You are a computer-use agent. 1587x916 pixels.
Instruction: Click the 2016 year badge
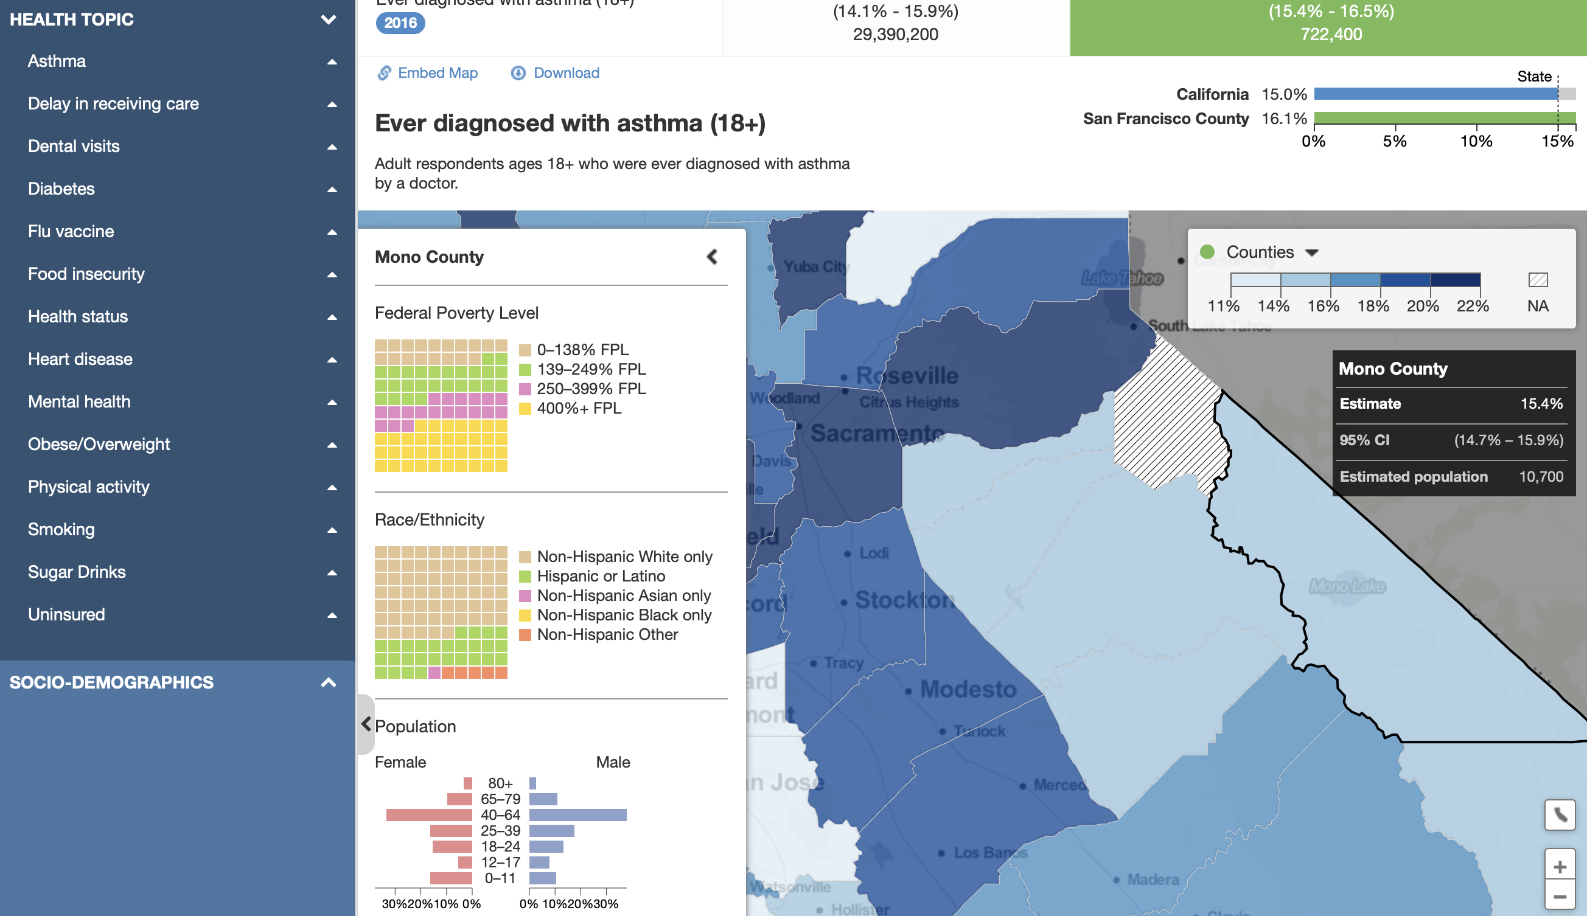click(x=400, y=23)
